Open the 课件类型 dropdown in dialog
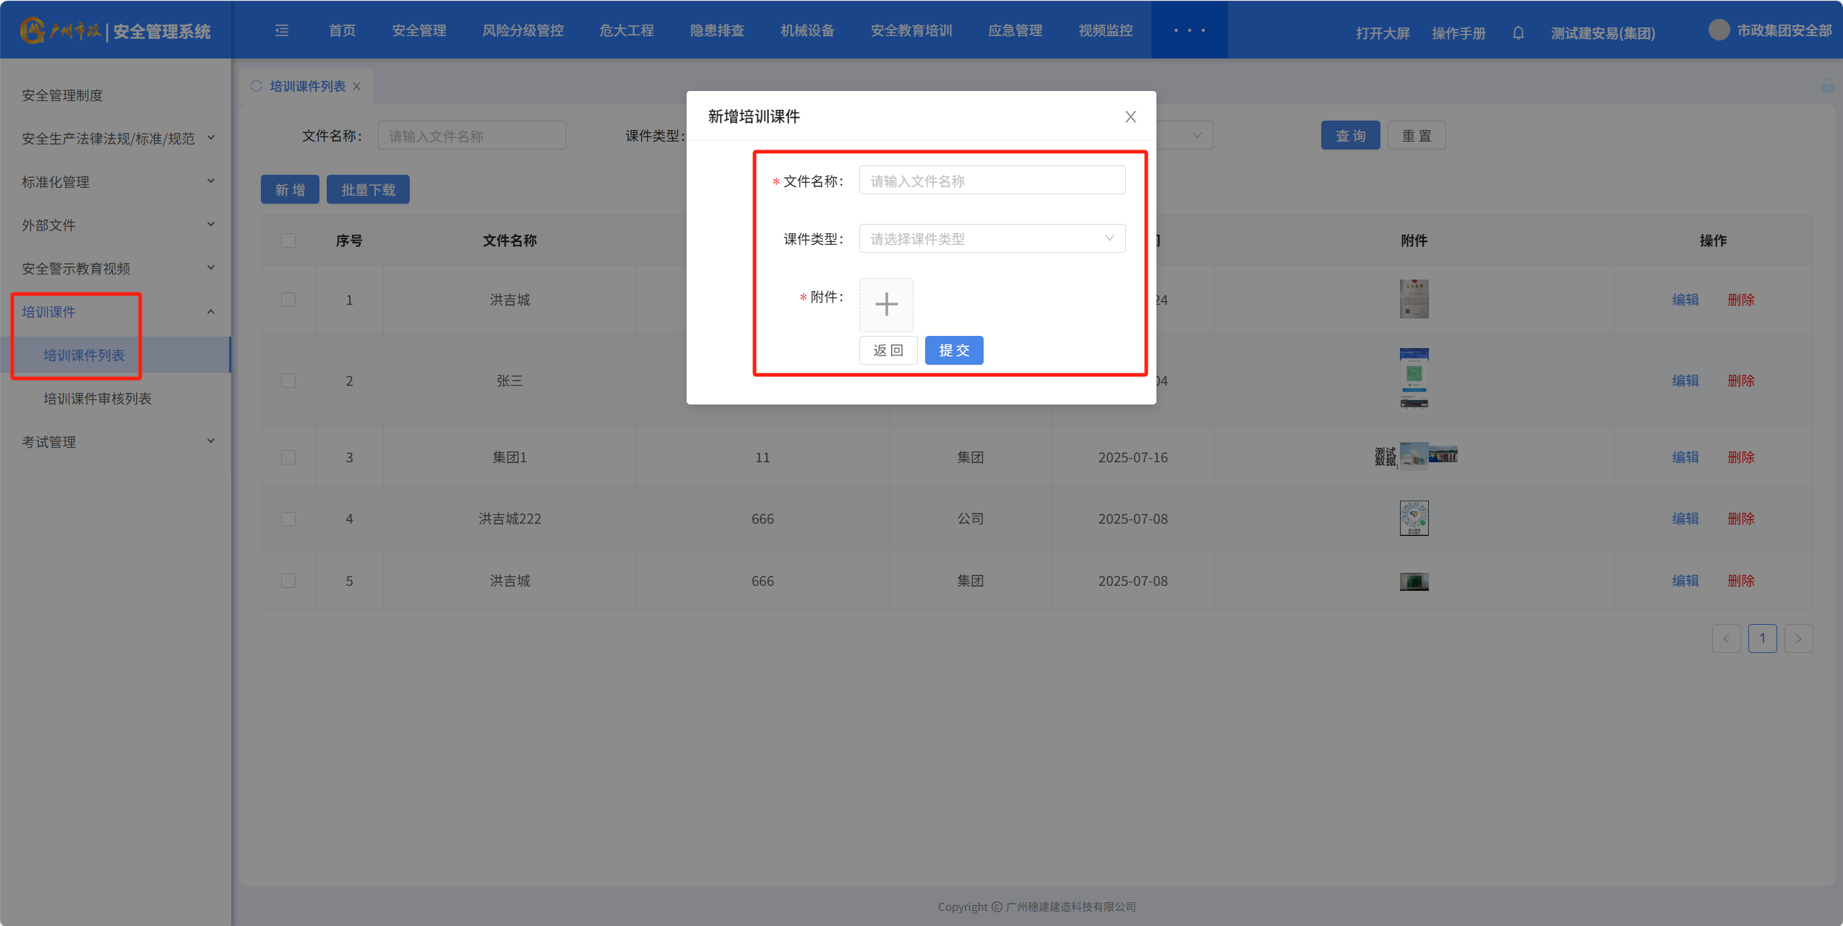 pos(992,239)
